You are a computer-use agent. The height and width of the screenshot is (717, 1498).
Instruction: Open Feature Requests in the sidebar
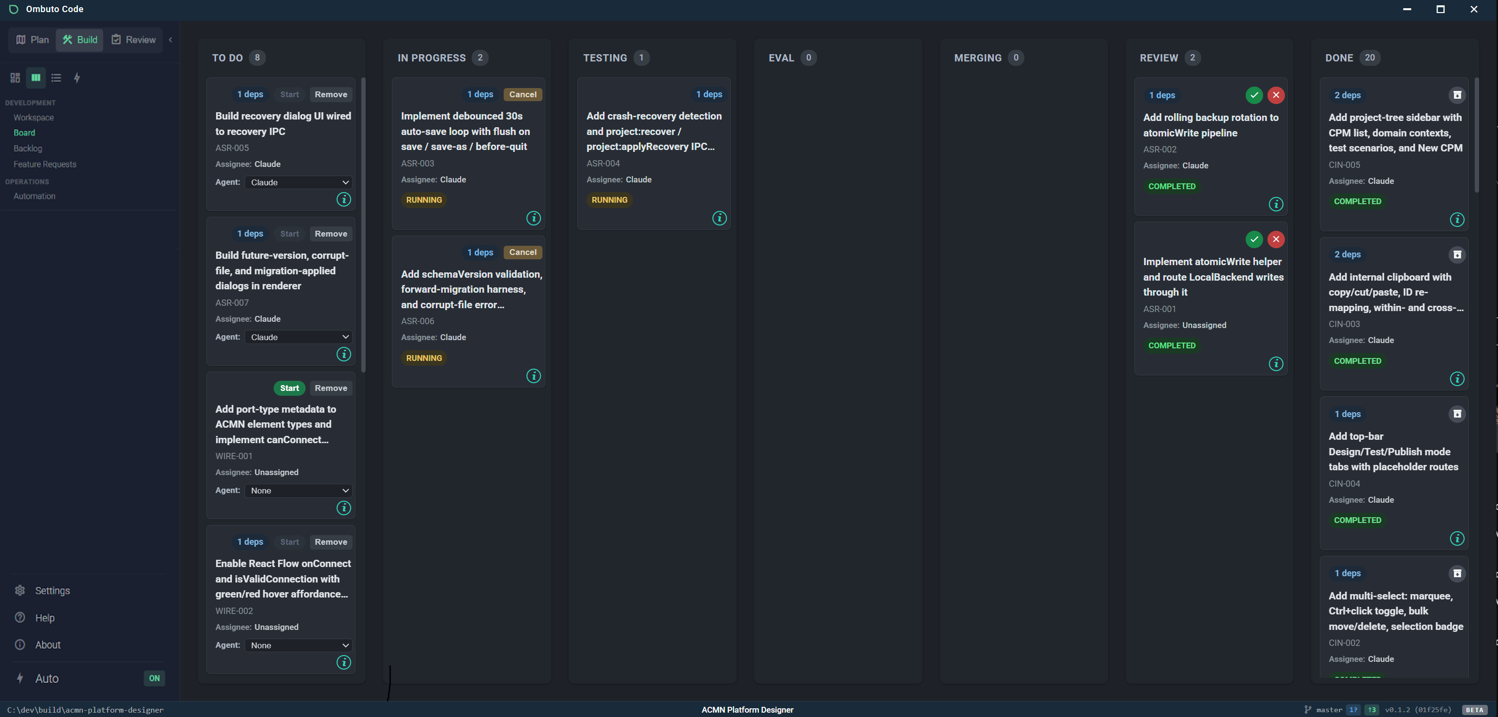click(45, 164)
